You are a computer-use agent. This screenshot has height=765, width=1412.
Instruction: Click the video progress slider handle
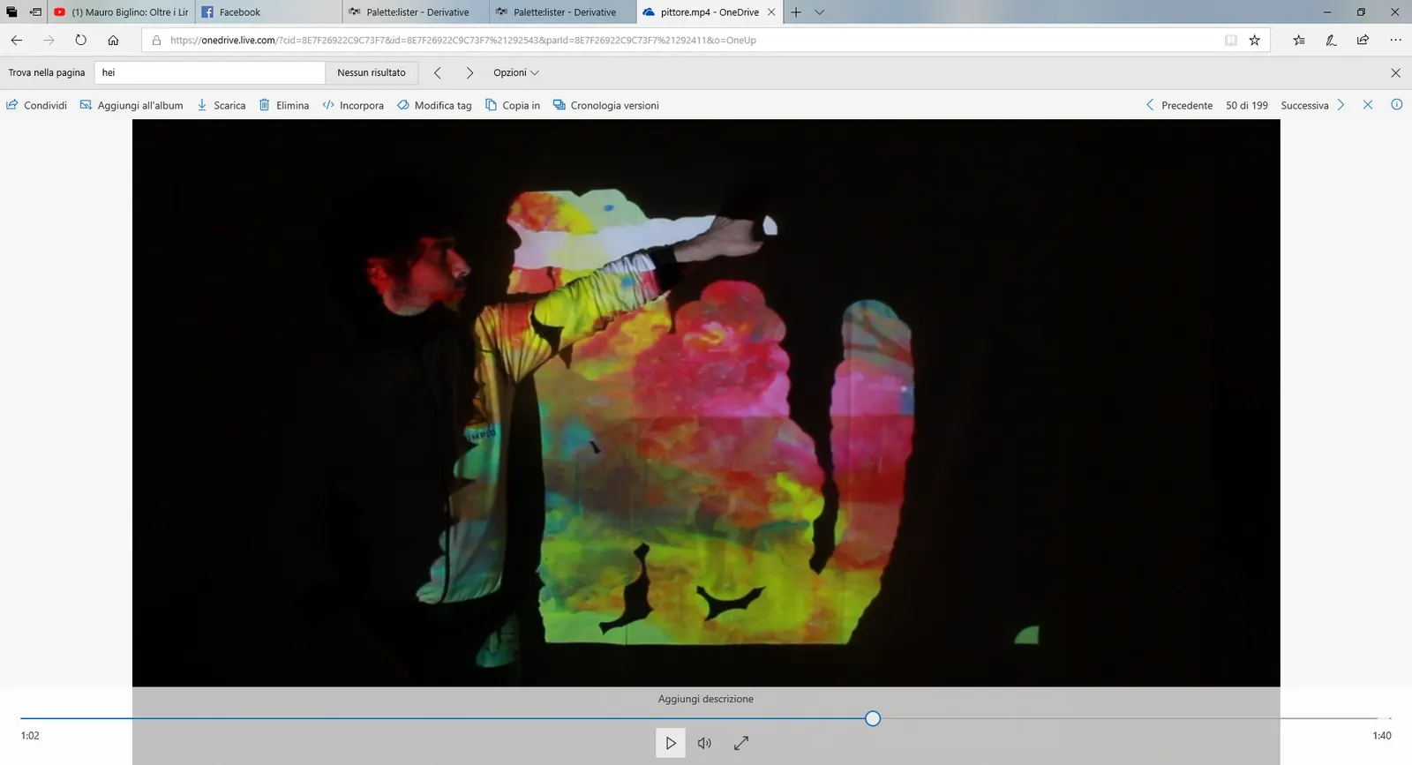873,718
